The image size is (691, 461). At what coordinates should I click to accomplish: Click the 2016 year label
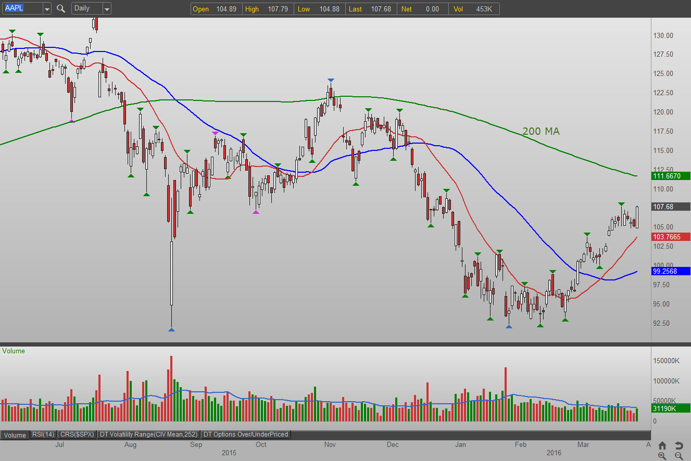pyautogui.click(x=554, y=453)
